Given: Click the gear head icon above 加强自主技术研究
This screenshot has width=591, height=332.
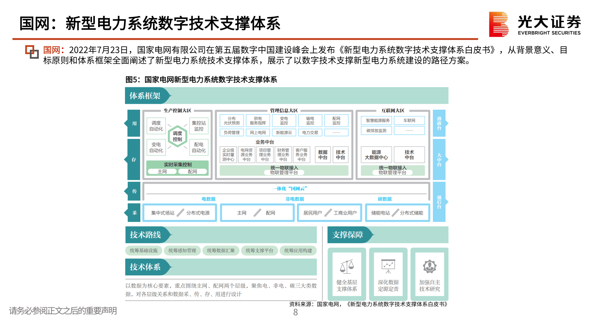Looking at the screenshot, I should pos(429,266).
